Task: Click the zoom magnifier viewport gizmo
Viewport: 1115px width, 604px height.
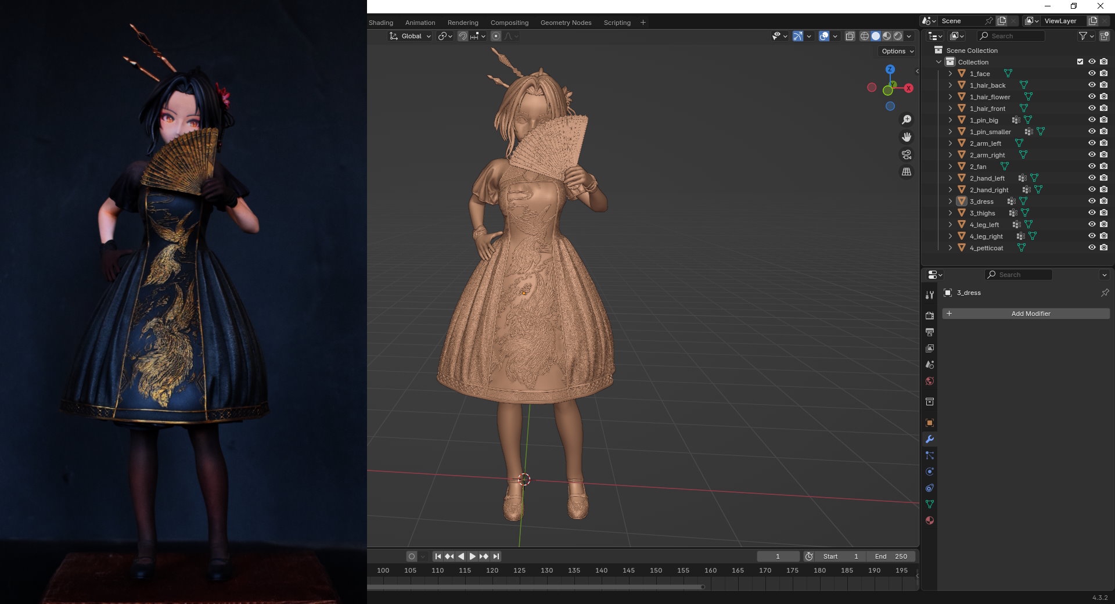Action: [906, 120]
